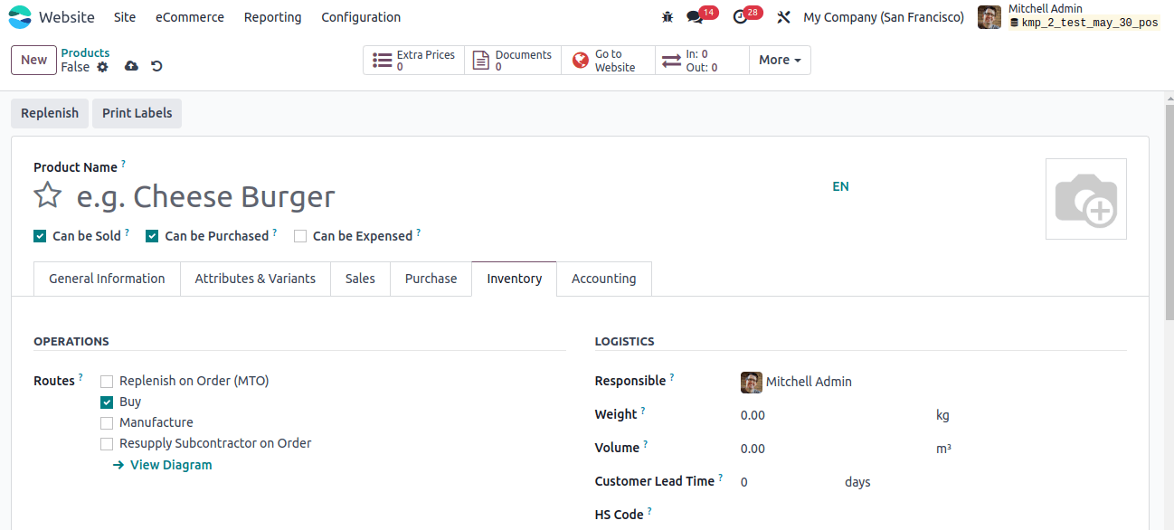The width and height of the screenshot is (1174, 530).
Task: Open the activities clock icon
Action: click(x=740, y=17)
